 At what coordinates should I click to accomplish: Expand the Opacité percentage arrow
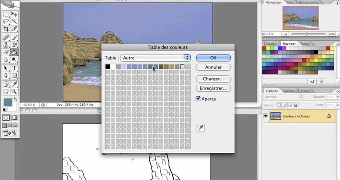click(336, 97)
